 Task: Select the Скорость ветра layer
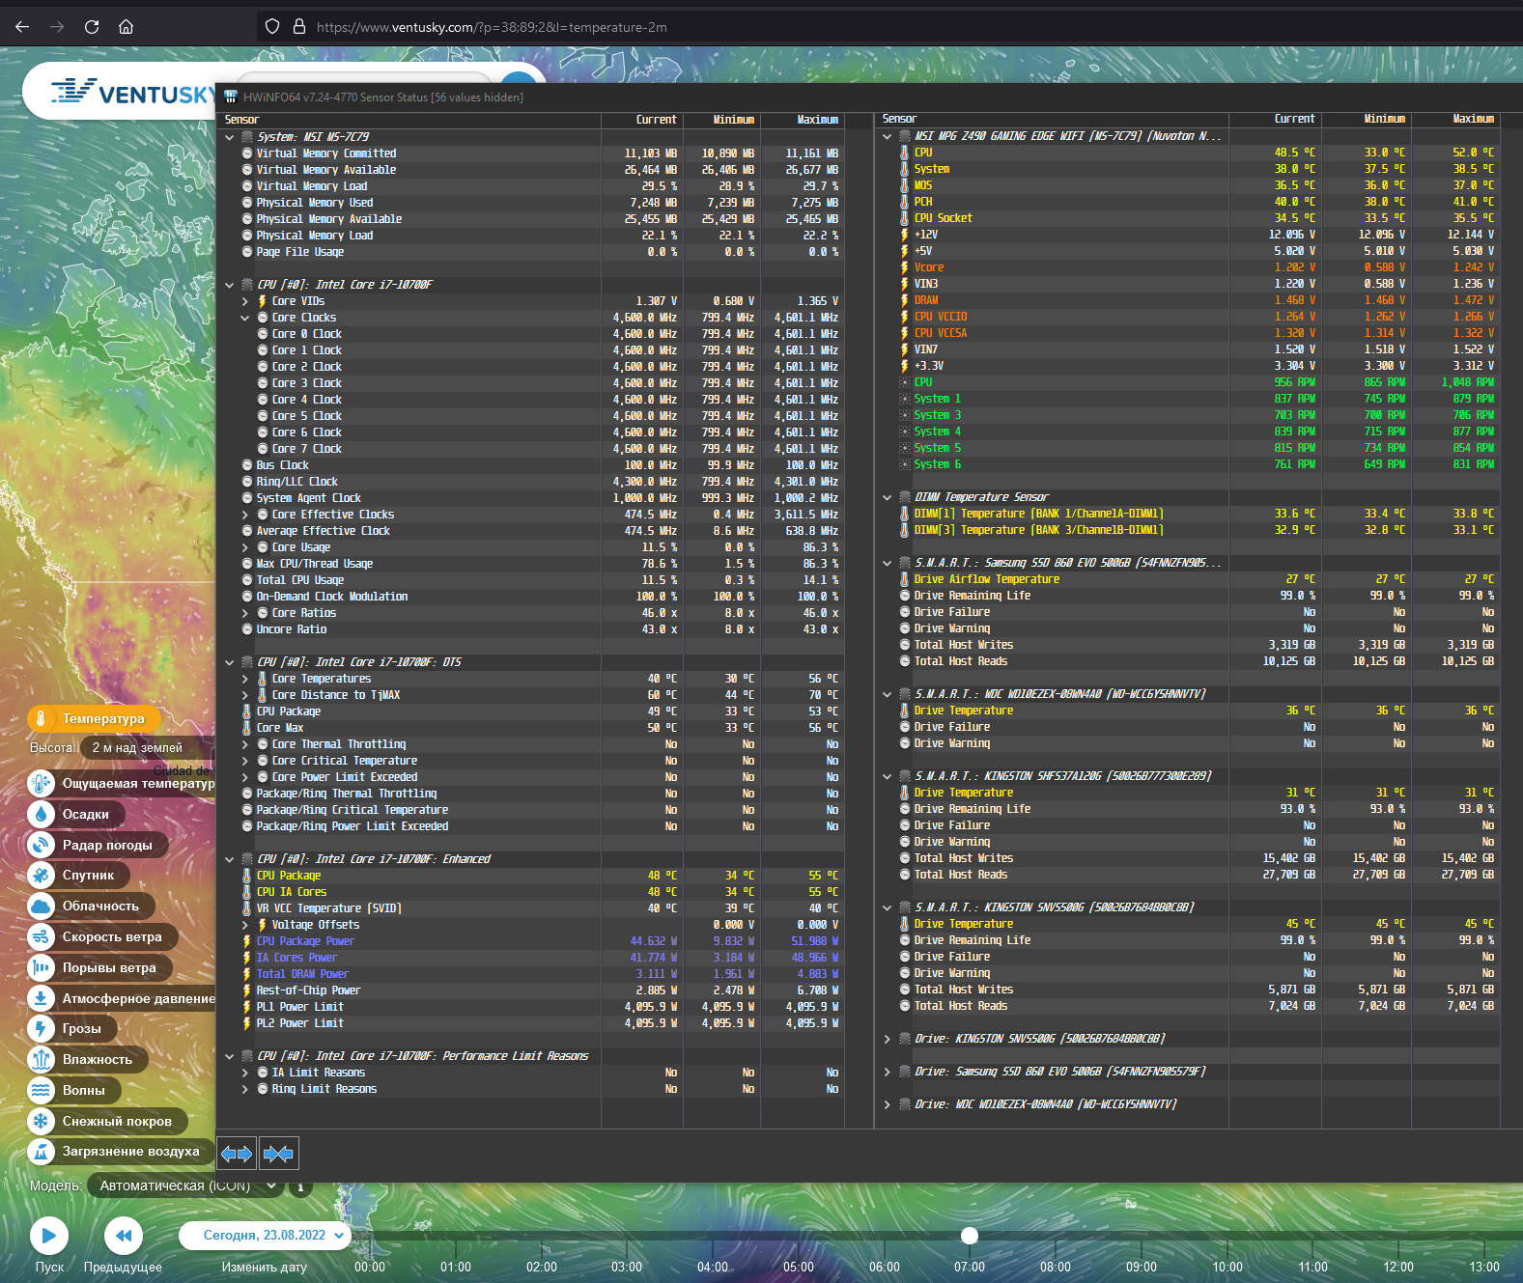point(102,936)
